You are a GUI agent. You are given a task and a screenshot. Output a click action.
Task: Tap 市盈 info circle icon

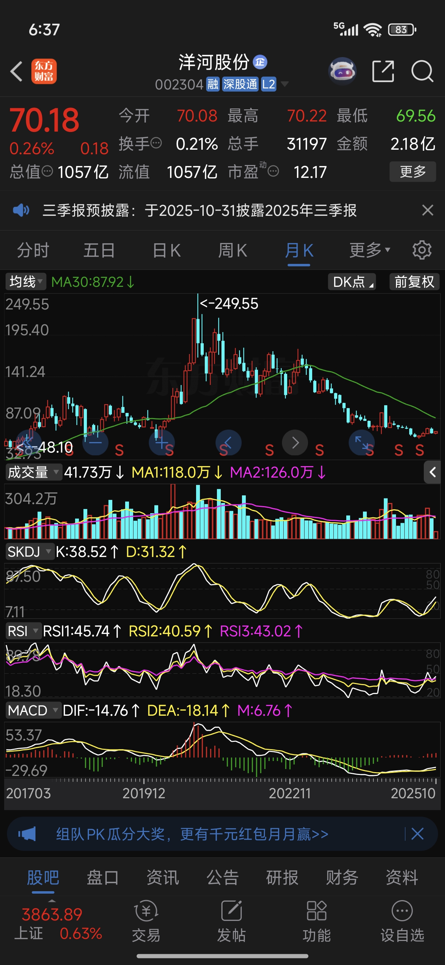(274, 171)
